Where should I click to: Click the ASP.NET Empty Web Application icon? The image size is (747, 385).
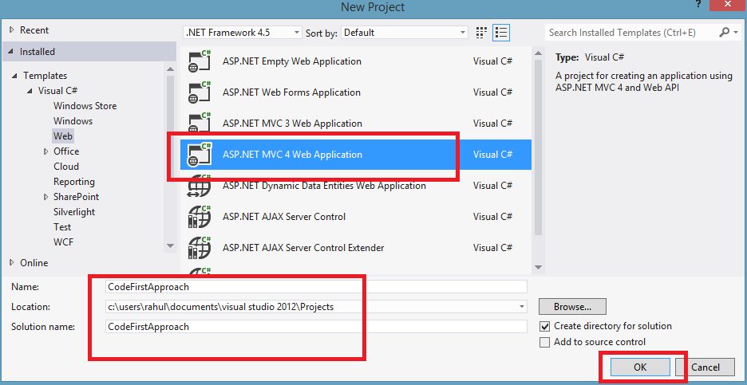point(199,62)
